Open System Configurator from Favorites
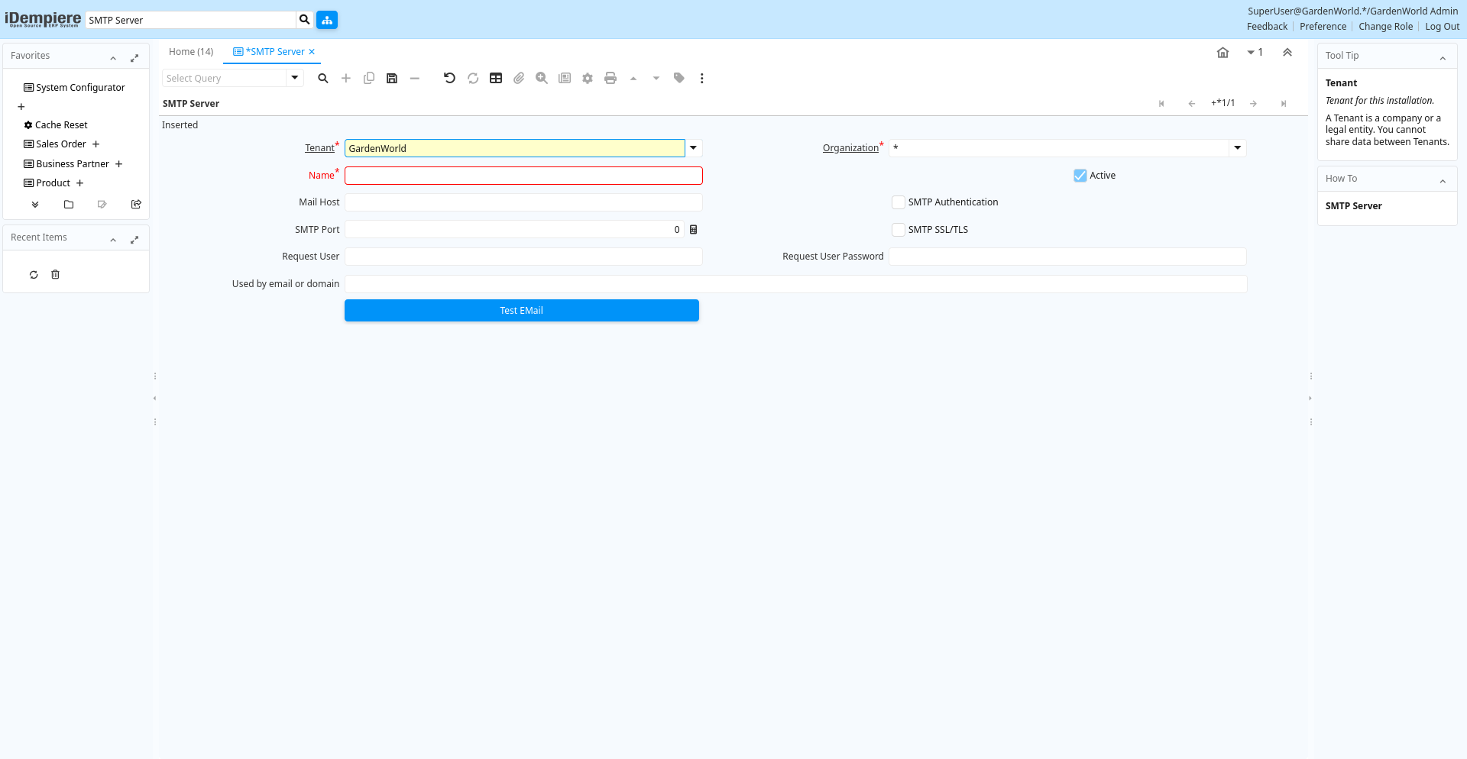The width and height of the screenshot is (1467, 759). (x=80, y=88)
